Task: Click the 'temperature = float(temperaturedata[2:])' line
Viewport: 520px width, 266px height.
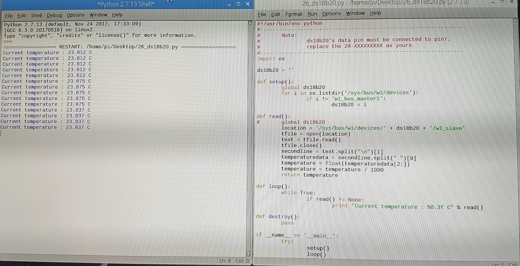Action: pos(345,163)
